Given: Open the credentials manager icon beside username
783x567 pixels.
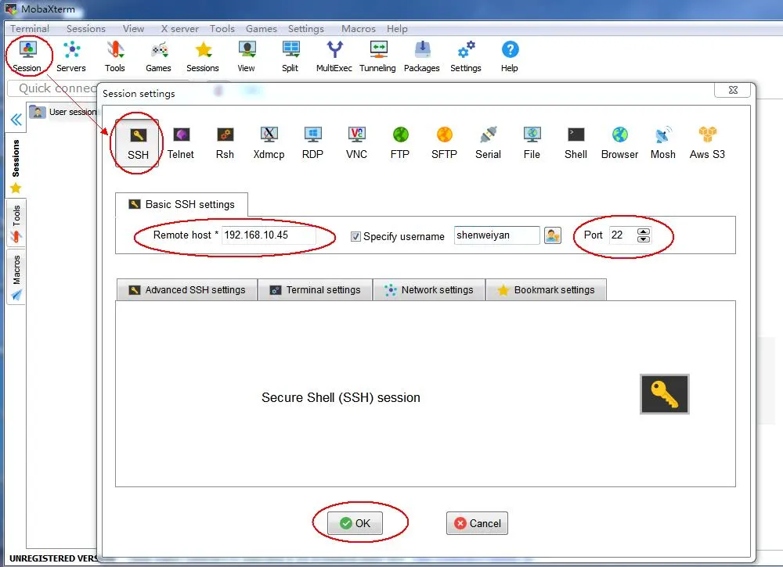Looking at the screenshot, I should (x=553, y=235).
